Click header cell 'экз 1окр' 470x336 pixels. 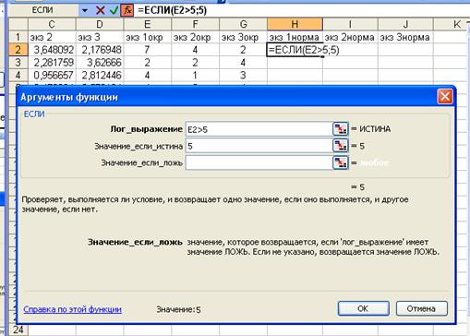pos(148,37)
